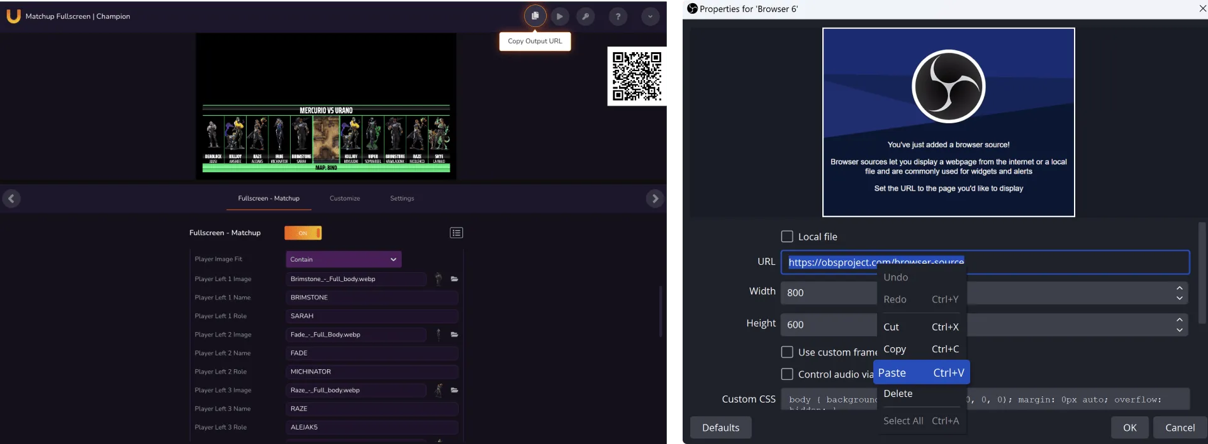Go to next overlay with right arrow
The width and height of the screenshot is (1208, 444).
point(655,199)
